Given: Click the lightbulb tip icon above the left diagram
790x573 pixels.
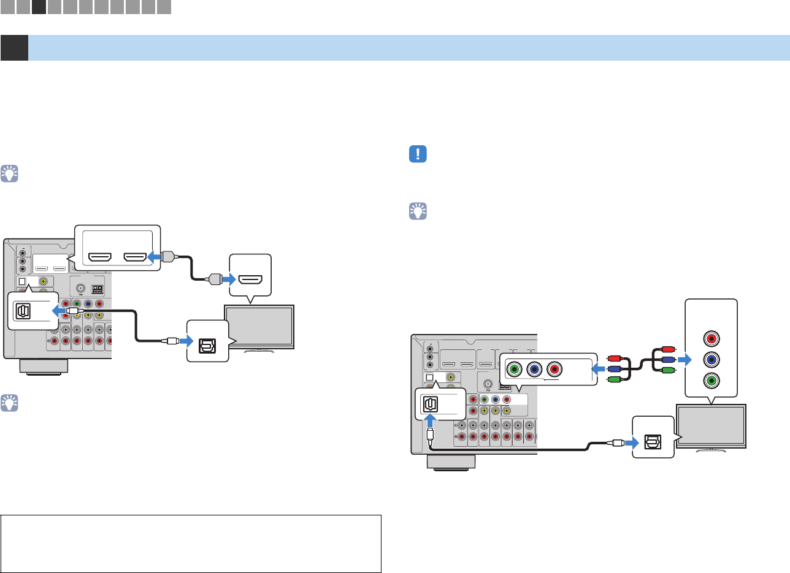Looking at the screenshot, I should click(x=10, y=173).
